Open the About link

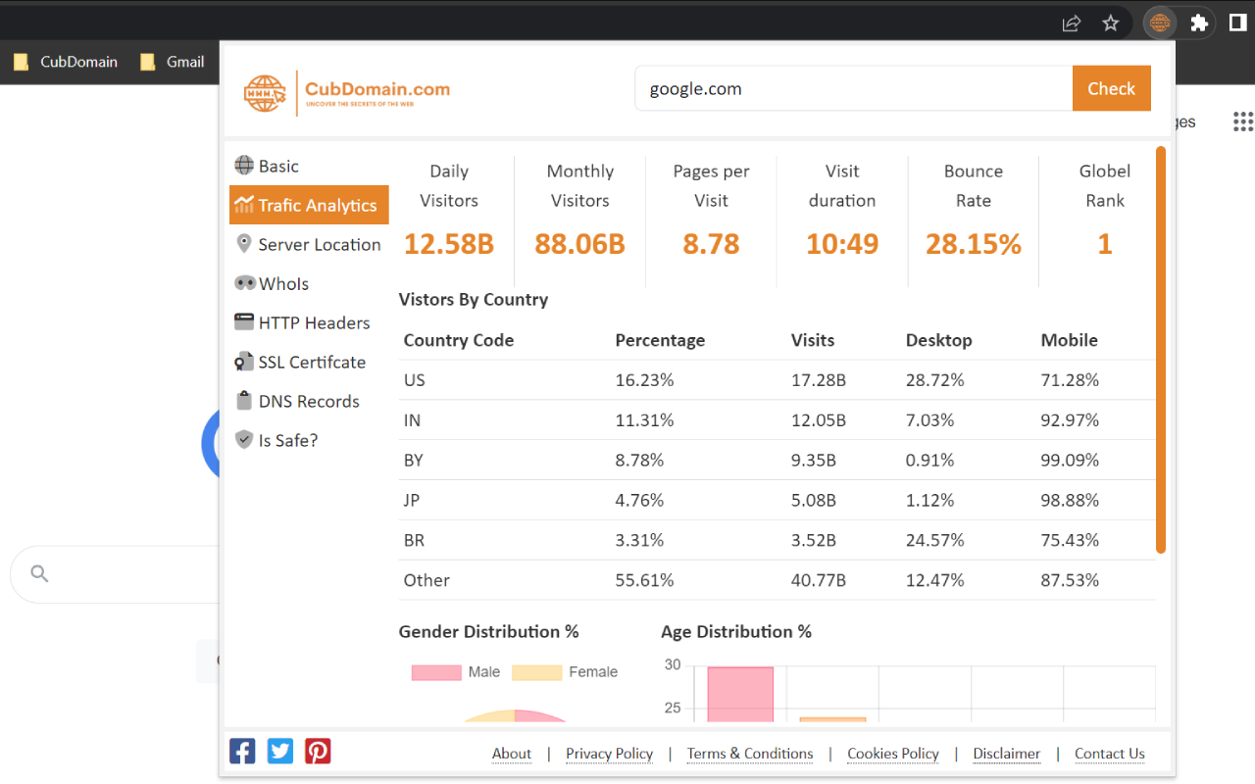(512, 754)
